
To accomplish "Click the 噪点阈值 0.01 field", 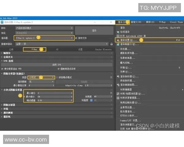I will (x=54, y=100).
